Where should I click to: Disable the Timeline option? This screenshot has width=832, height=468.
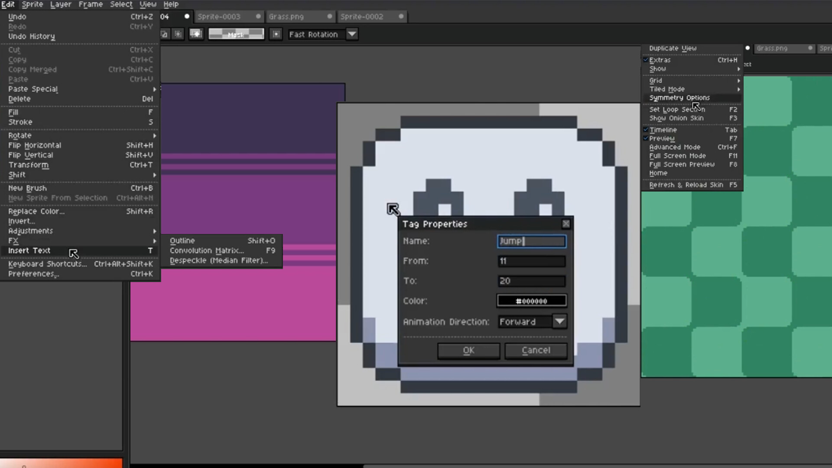[663, 130]
